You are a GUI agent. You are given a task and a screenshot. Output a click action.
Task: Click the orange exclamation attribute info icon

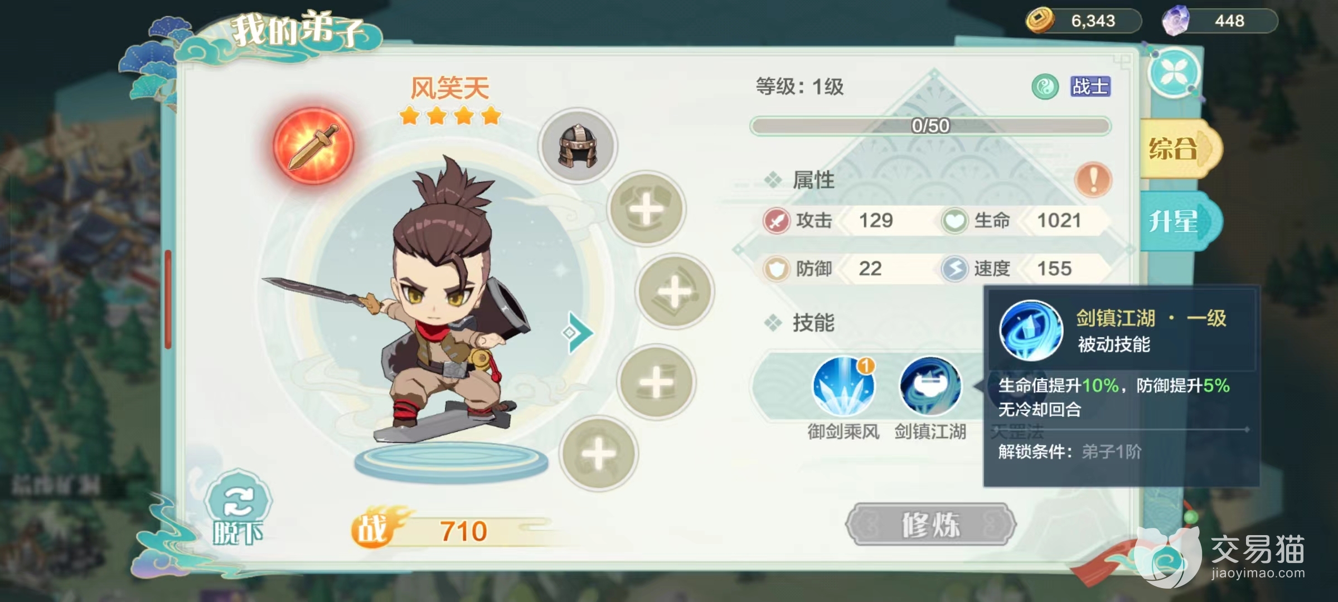tap(1093, 179)
